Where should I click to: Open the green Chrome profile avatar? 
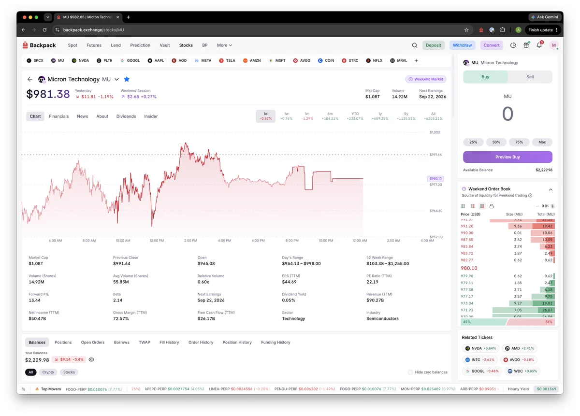[x=519, y=30]
